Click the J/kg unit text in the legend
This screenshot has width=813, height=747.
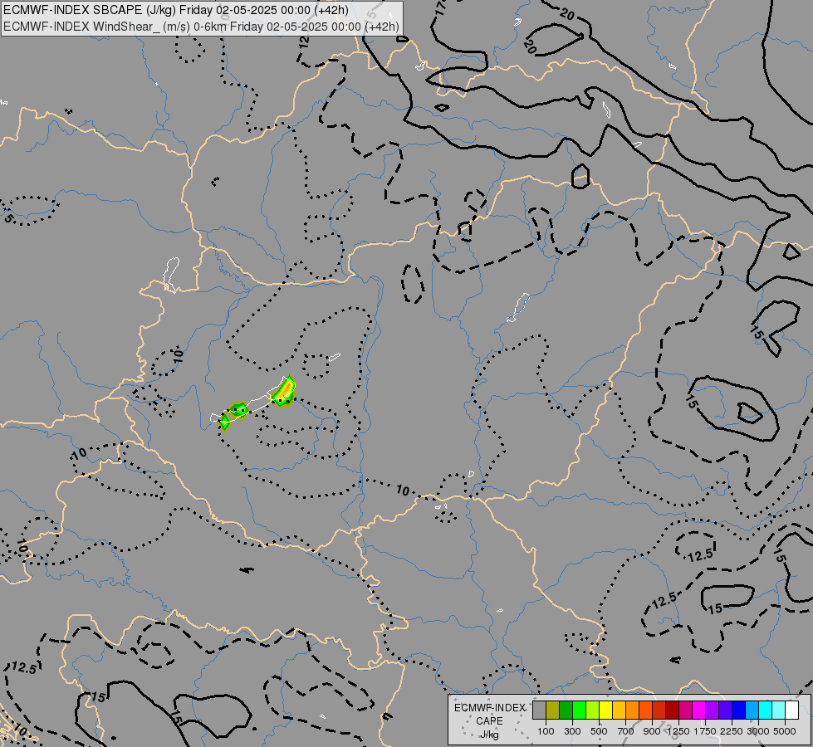tap(489, 735)
